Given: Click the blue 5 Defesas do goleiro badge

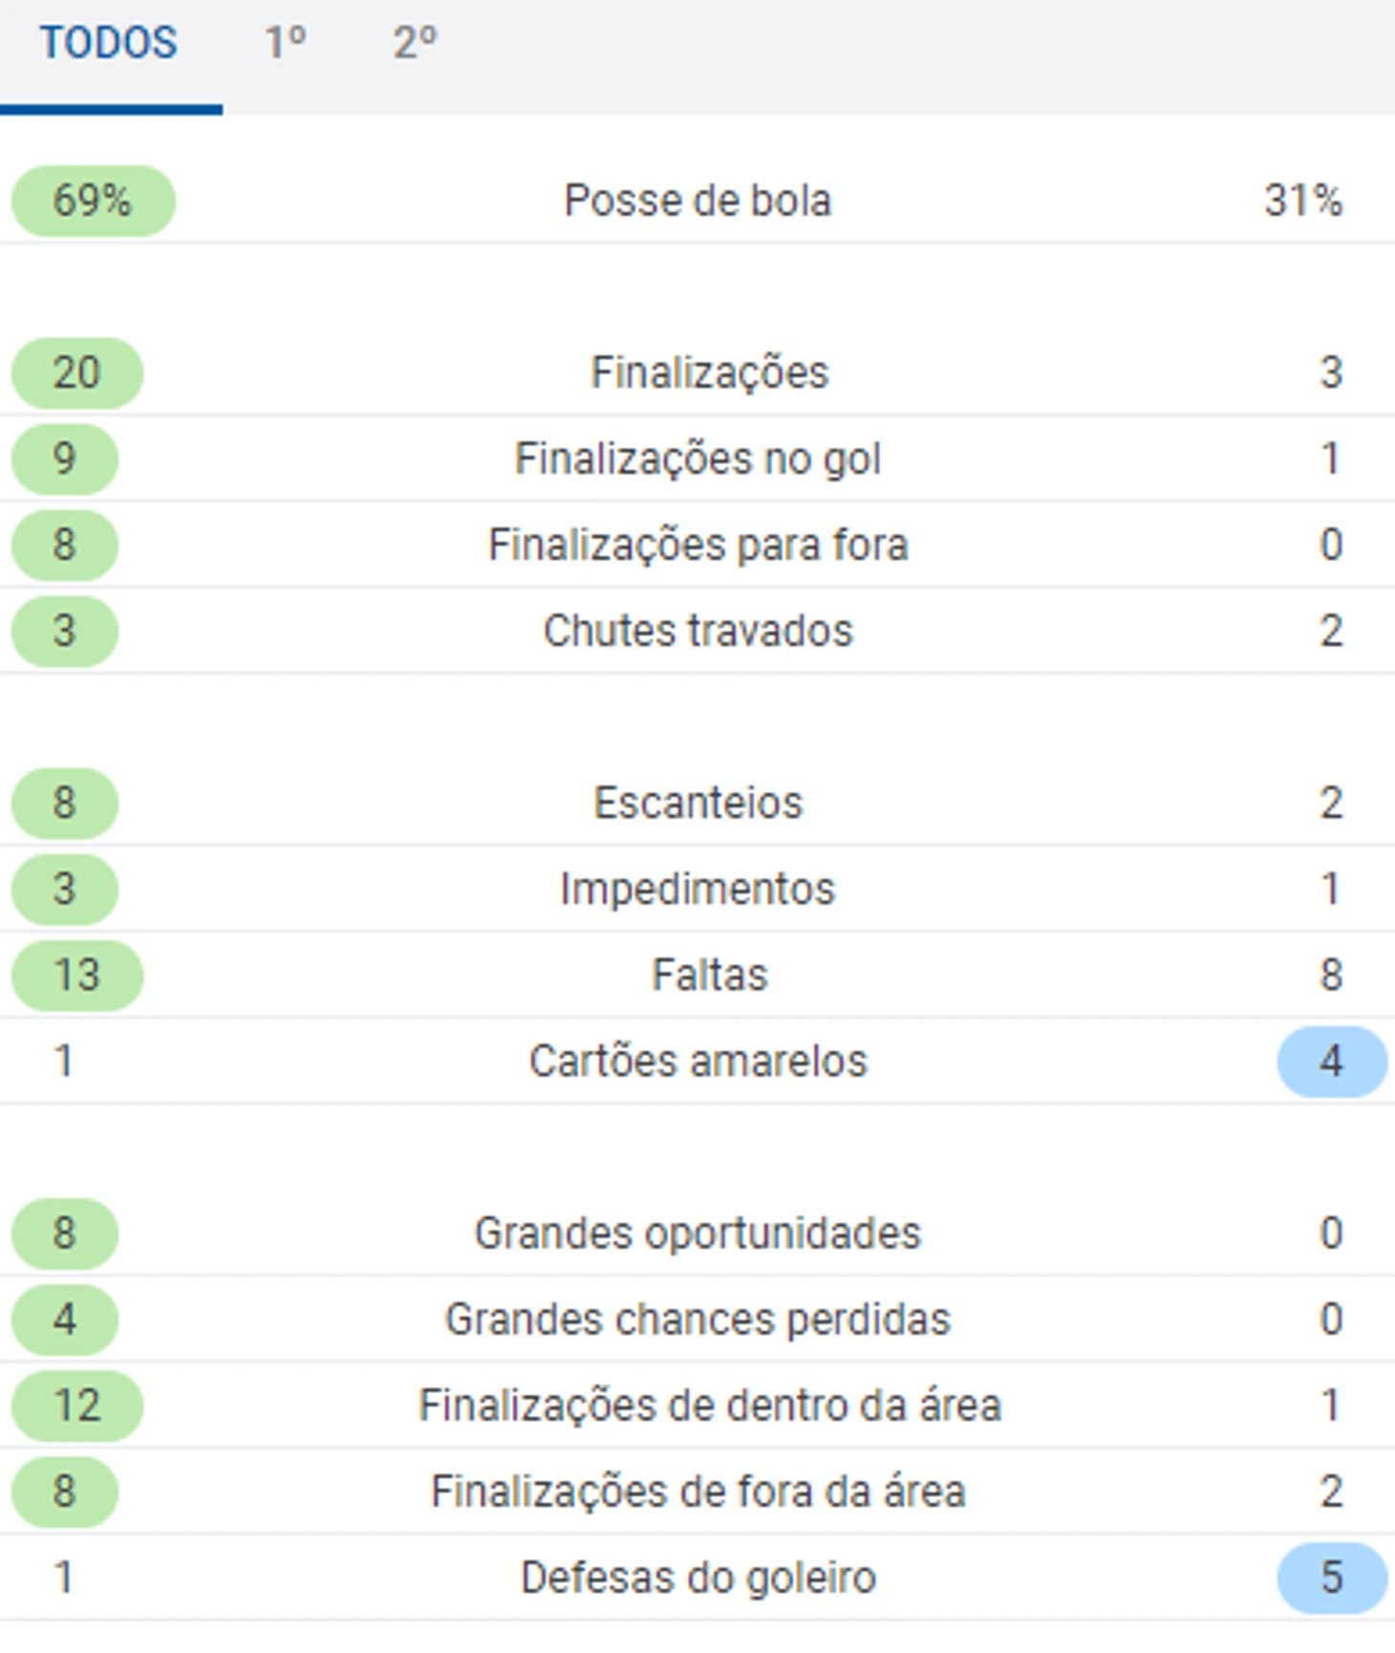Looking at the screenshot, I should click(1331, 1578).
